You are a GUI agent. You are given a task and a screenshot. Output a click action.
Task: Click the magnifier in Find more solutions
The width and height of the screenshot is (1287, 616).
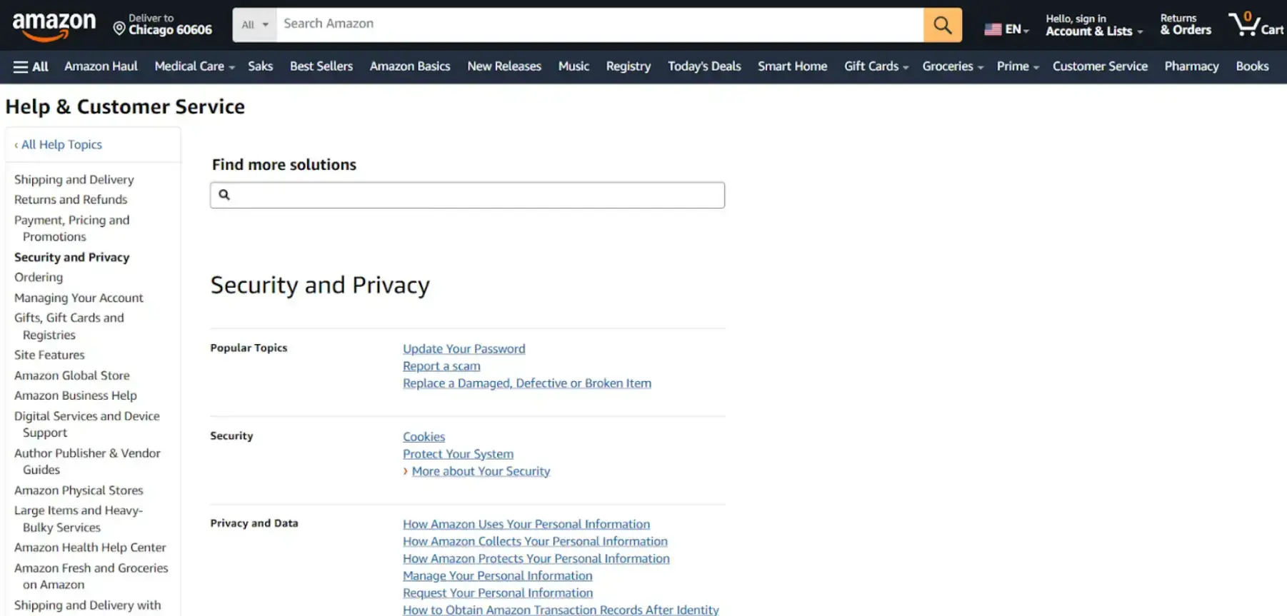(225, 194)
